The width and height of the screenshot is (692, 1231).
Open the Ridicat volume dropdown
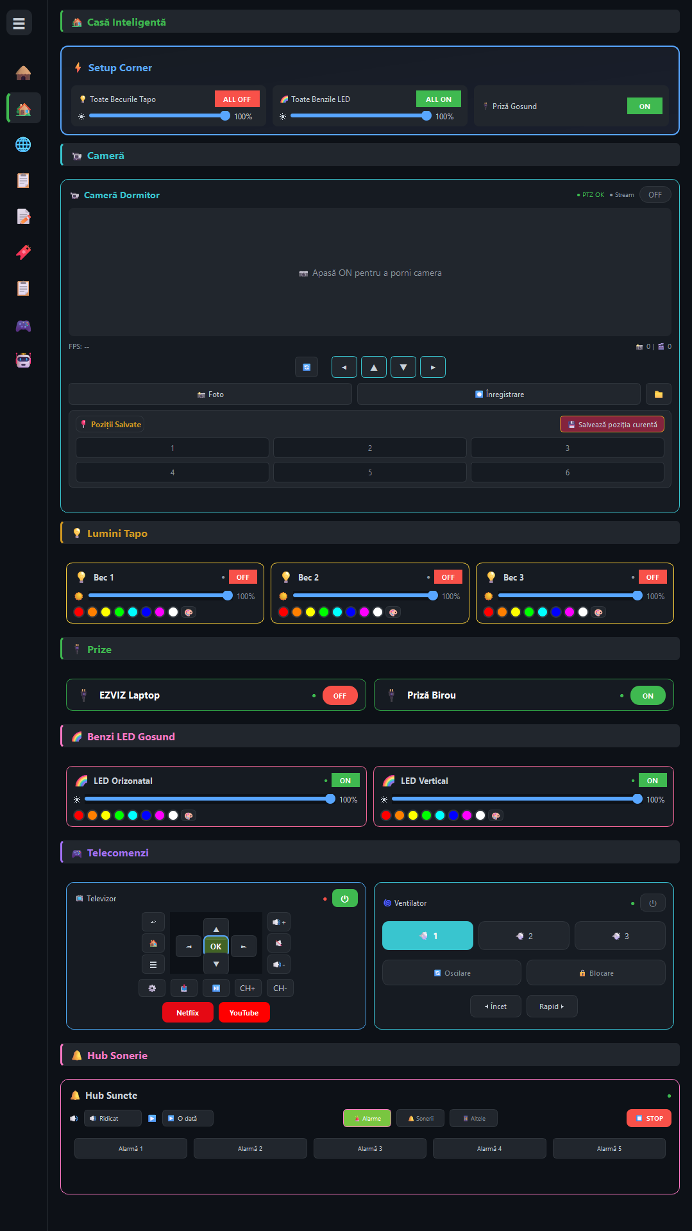[114, 1118]
